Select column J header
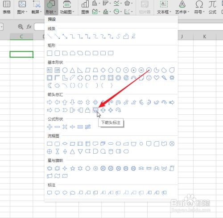 (182, 37)
